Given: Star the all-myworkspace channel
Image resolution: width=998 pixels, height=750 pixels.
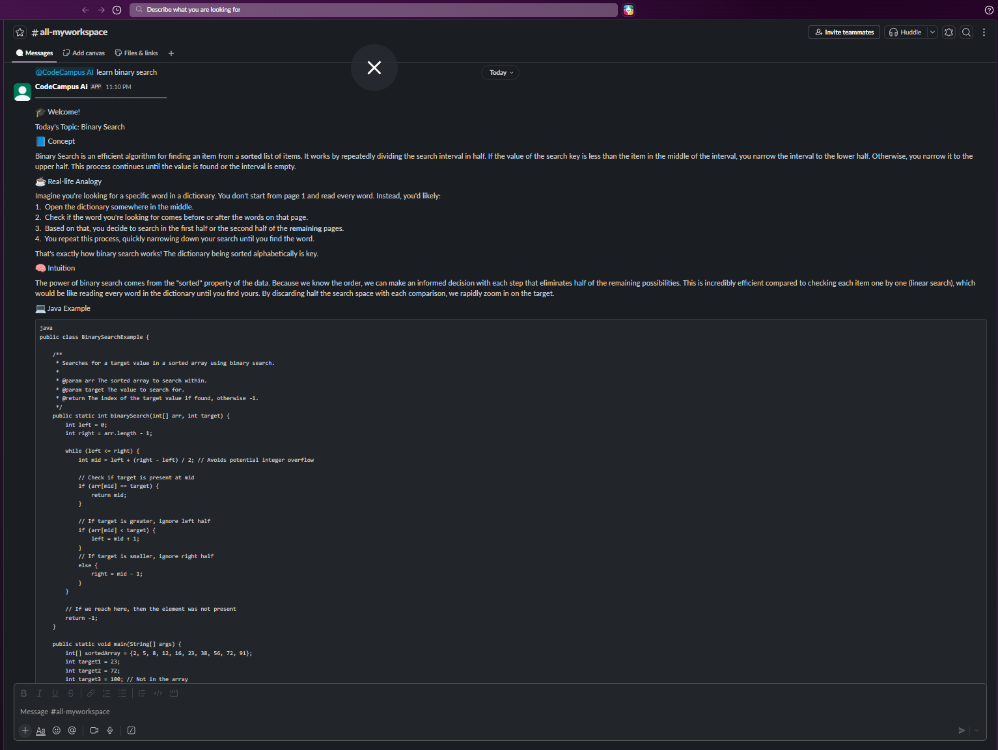Looking at the screenshot, I should point(20,32).
